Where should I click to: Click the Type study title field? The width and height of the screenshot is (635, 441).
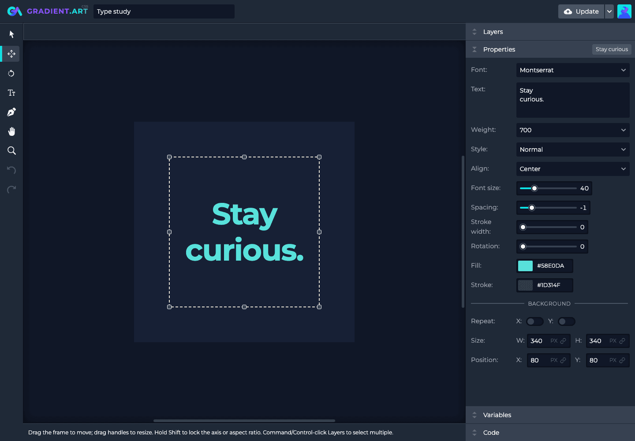pyautogui.click(x=164, y=11)
